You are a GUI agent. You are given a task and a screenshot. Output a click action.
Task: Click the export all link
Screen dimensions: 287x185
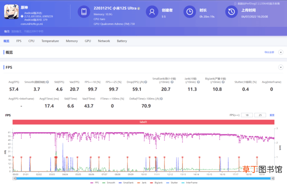click(269, 52)
